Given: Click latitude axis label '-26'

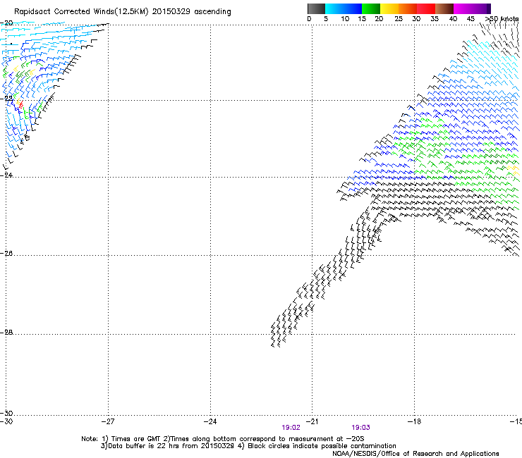Looking at the screenshot, I should (6, 254).
